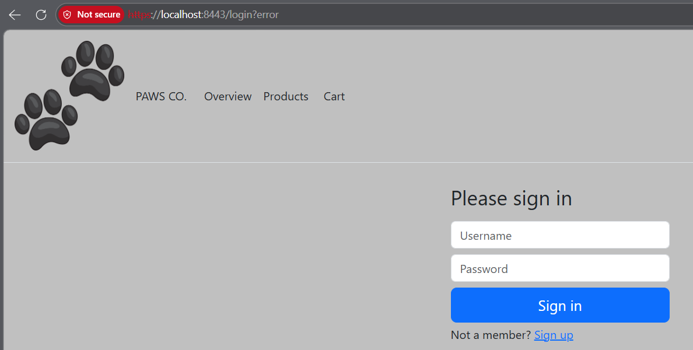Go to the PAWS CO. home link
The image size is (693, 350).
(x=161, y=96)
